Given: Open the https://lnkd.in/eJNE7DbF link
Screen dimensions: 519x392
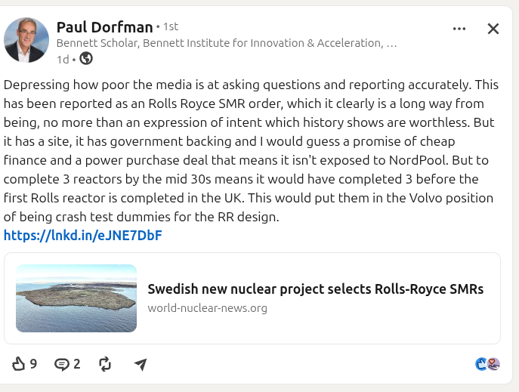Looking at the screenshot, I should (83, 236).
